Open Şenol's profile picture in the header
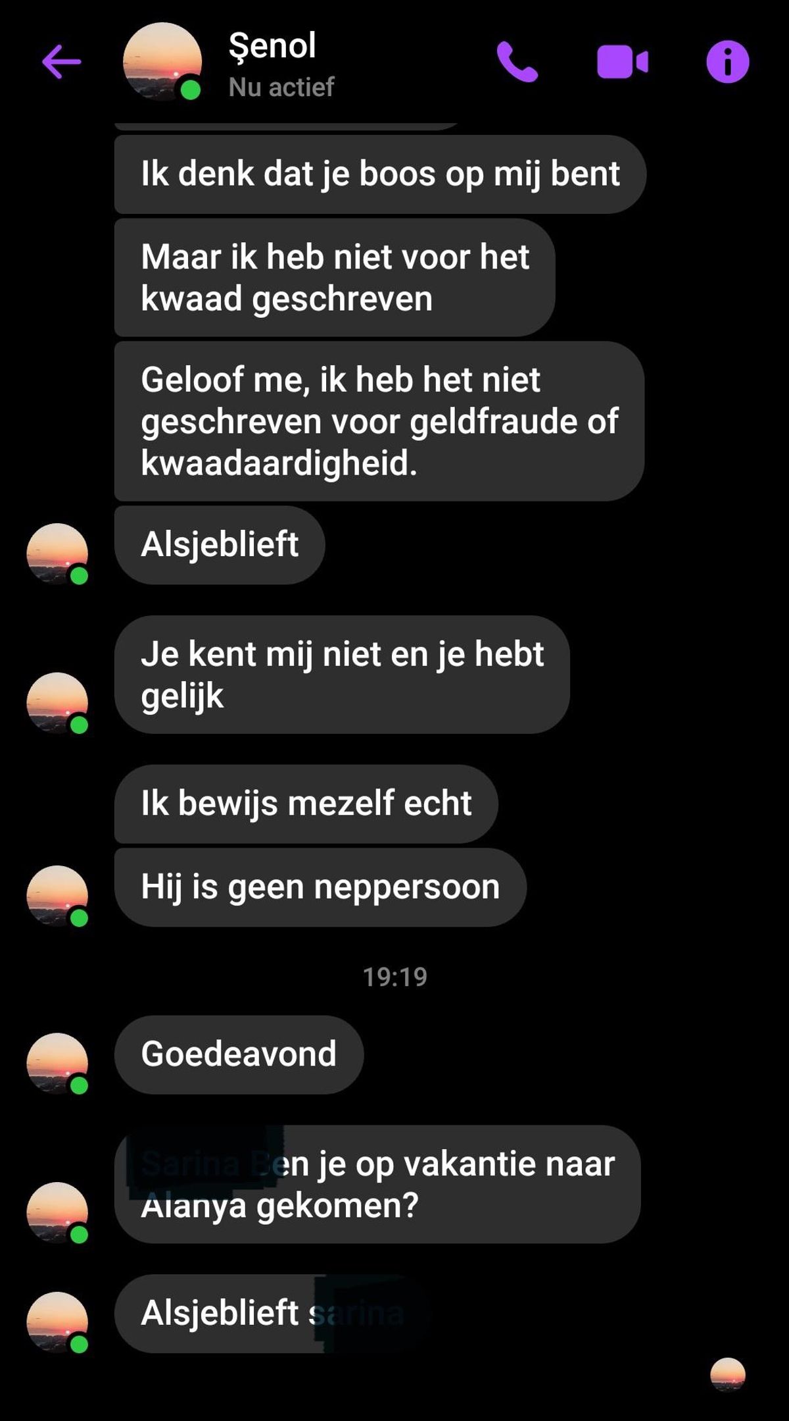Image resolution: width=789 pixels, height=1421 pixels. pyautogui.click(x=162, y=62)
